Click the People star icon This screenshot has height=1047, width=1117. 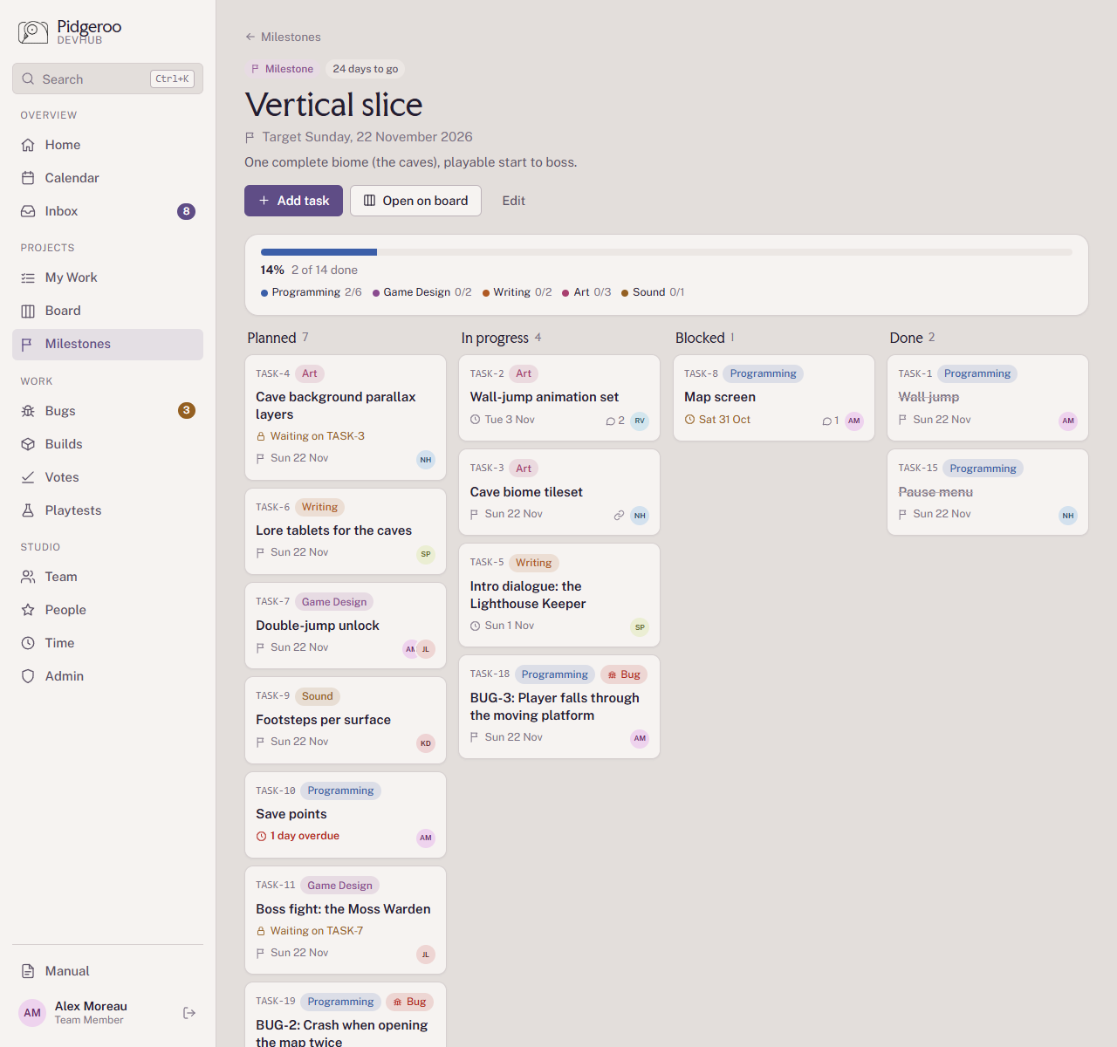click(x=28, y=610)
